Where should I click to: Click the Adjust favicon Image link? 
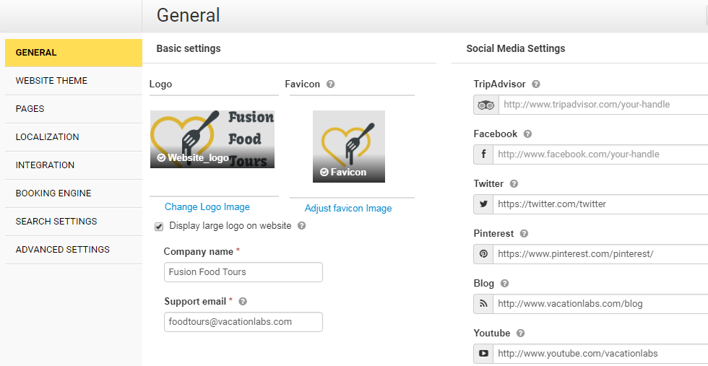point(348,209)
